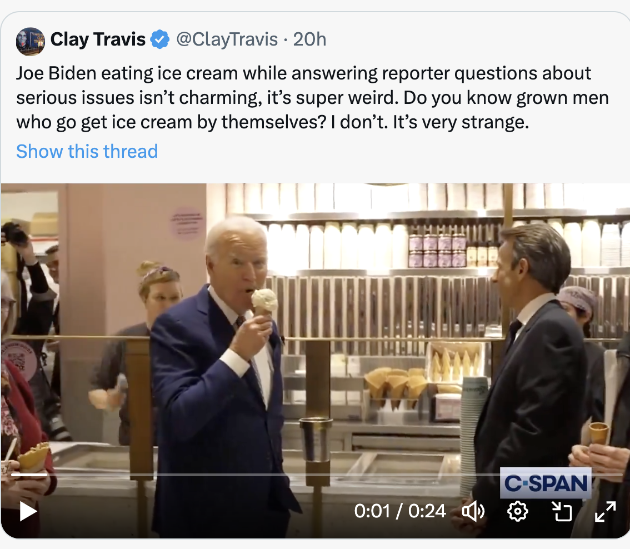630x549 pixels.
Task: Click the ice cream scoop in the video
Action: [264, 299]
